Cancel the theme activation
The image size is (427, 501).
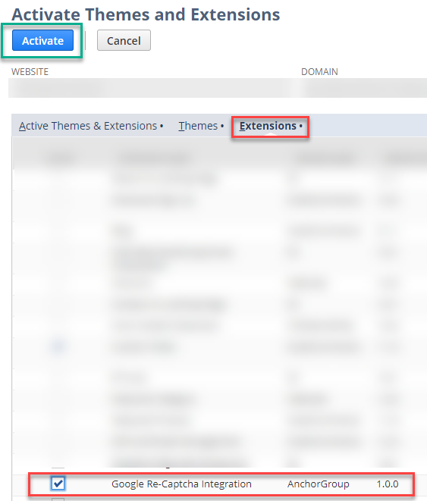(x=124, y=40)
